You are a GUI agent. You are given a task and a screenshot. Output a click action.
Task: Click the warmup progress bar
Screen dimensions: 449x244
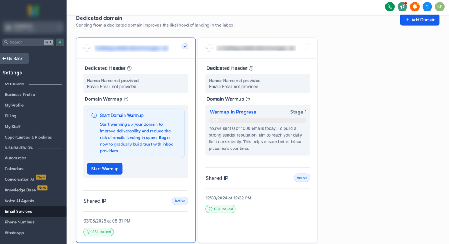pos(258,120)
